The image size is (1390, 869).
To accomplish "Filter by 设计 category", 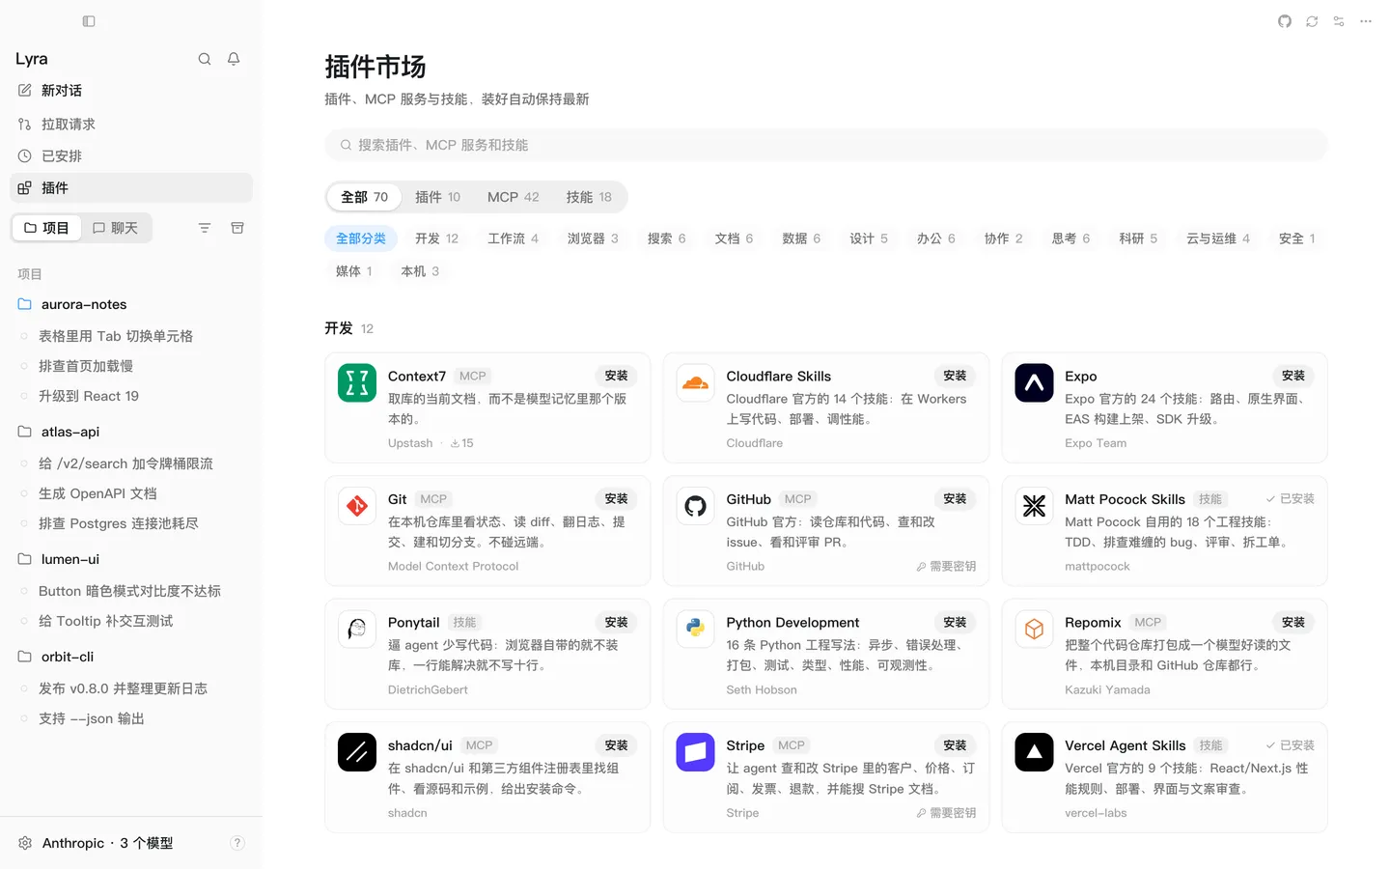I will pos(869,238).
